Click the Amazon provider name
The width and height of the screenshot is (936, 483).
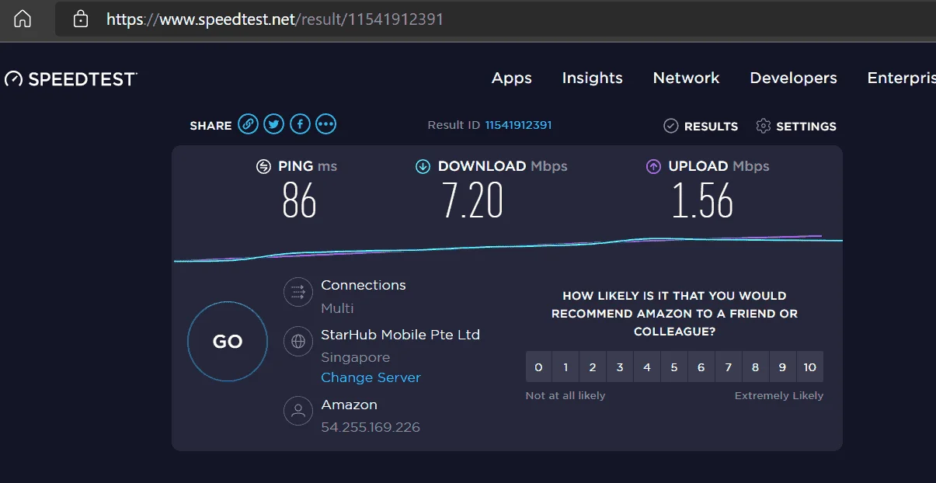pyautogui.click(x=350, y=405)
